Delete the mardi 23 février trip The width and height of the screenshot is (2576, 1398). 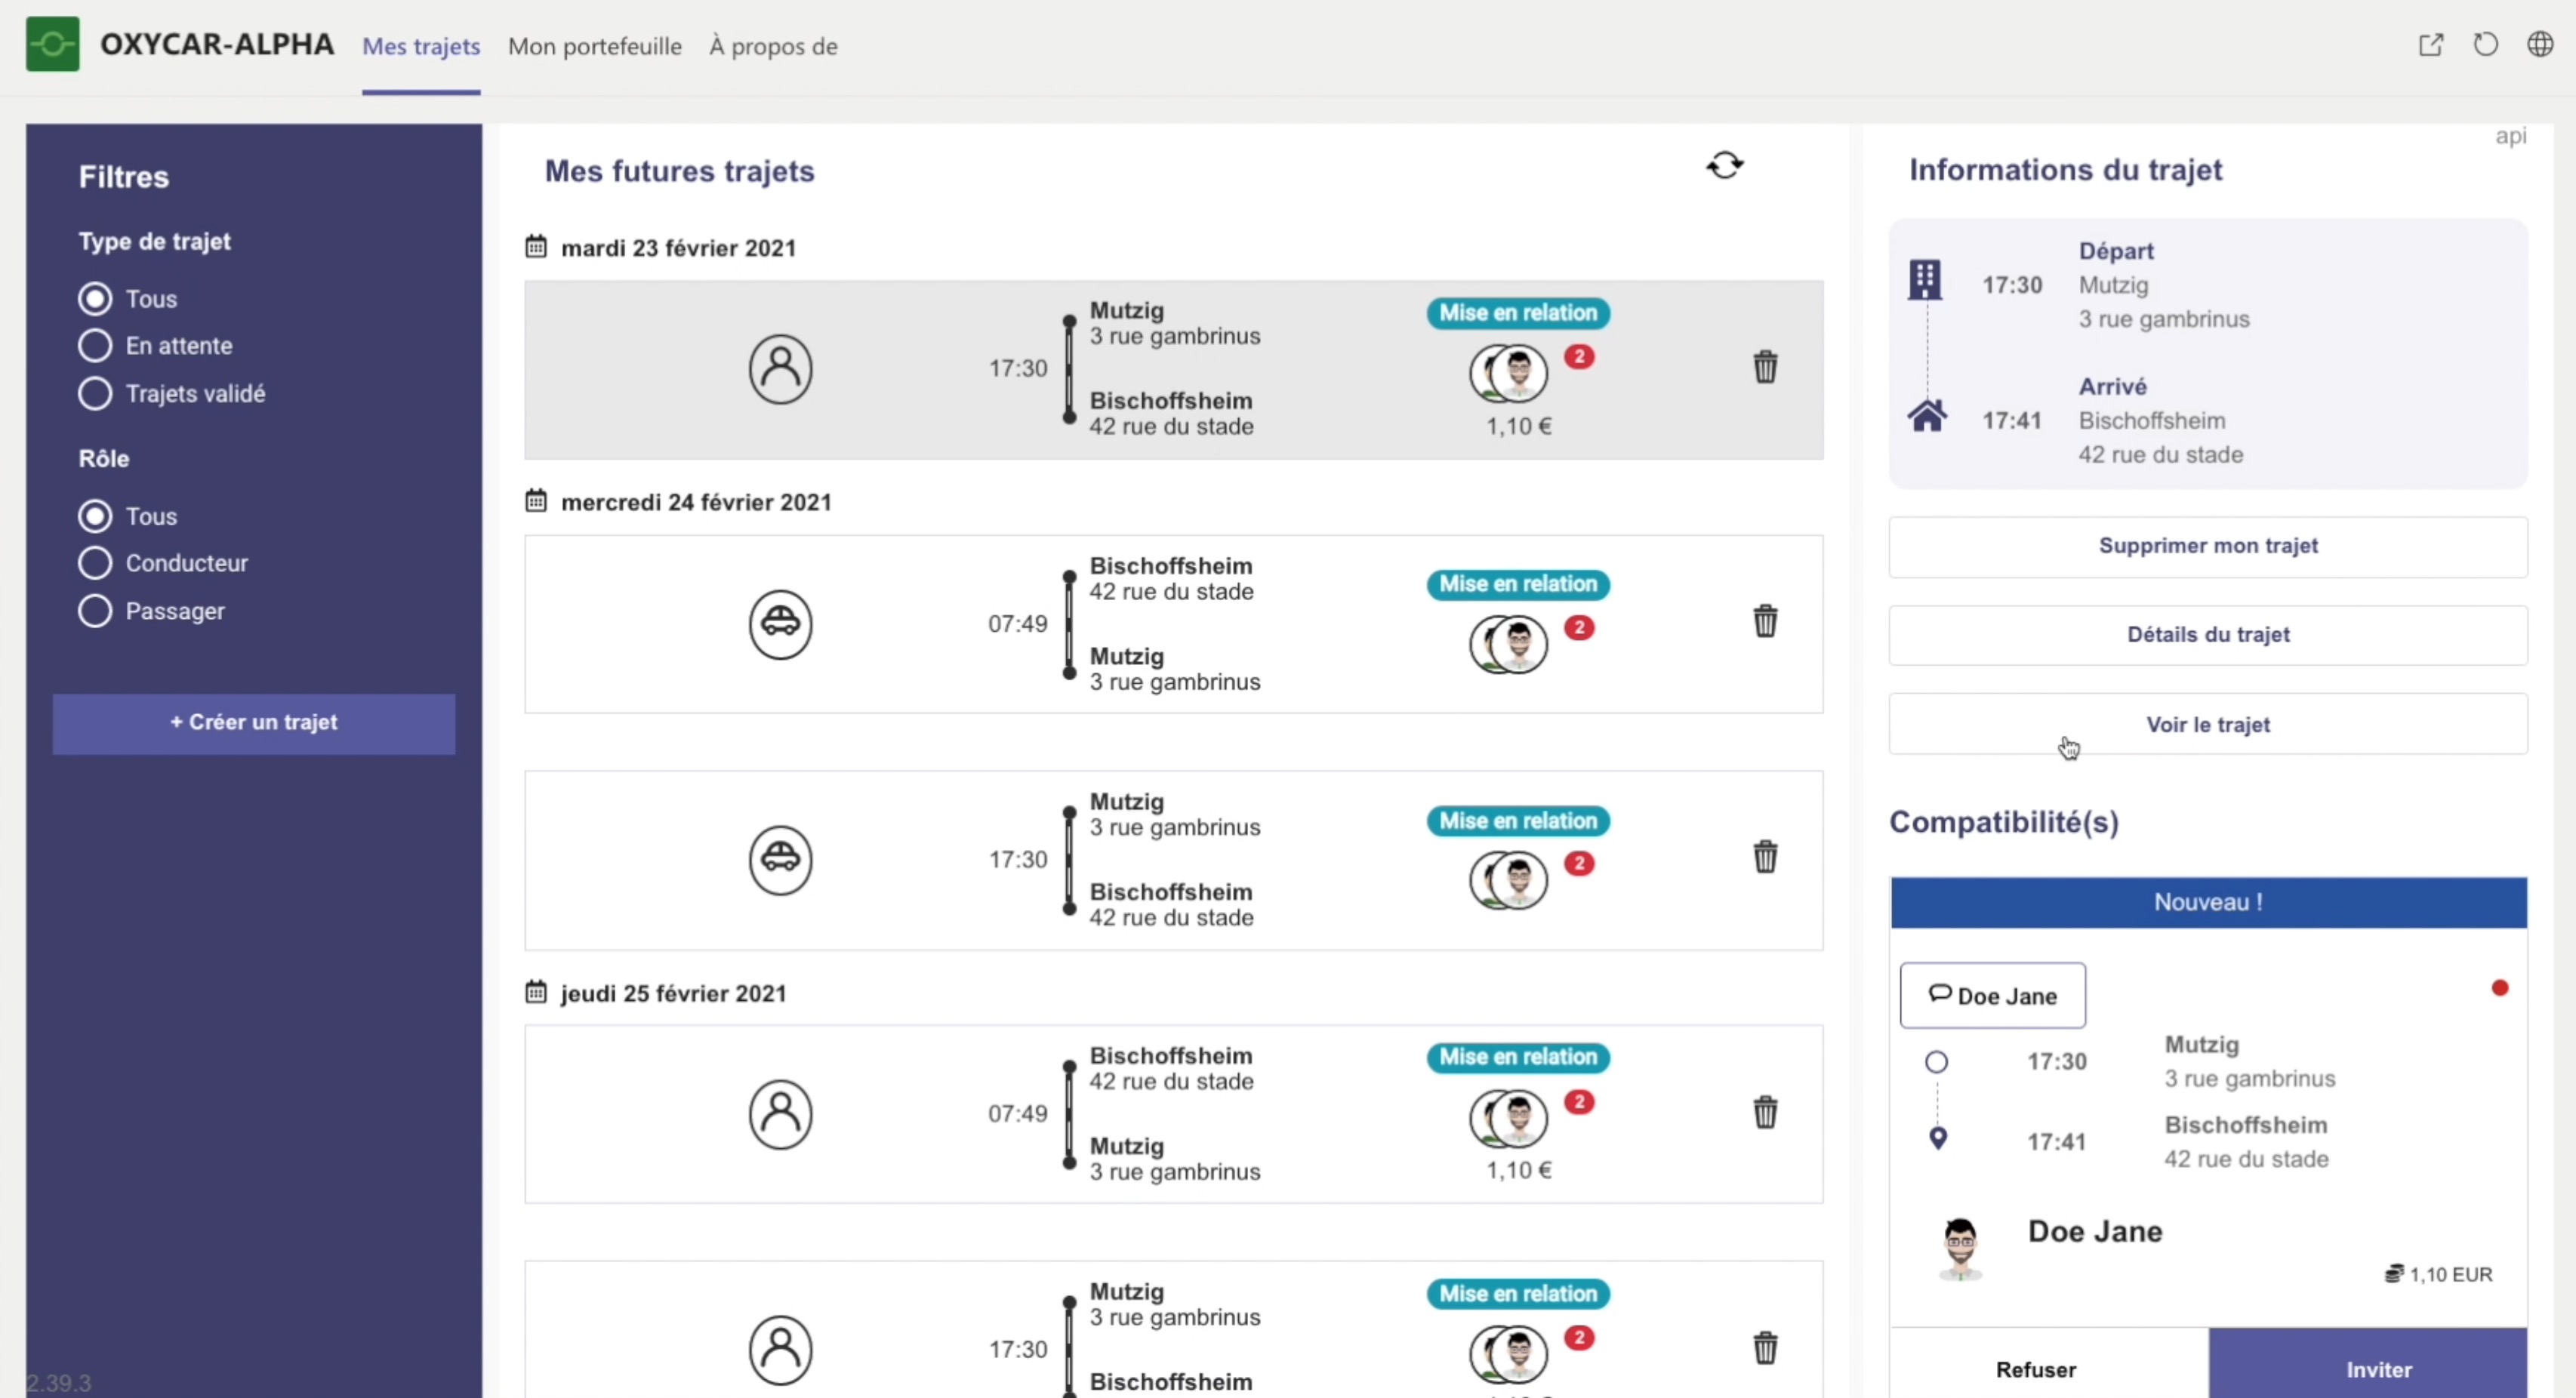[x=1765, y=367]
